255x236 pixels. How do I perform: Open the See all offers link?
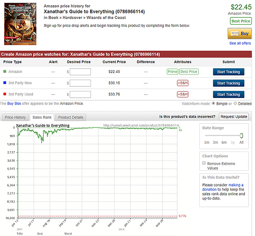tap(240, 43)
